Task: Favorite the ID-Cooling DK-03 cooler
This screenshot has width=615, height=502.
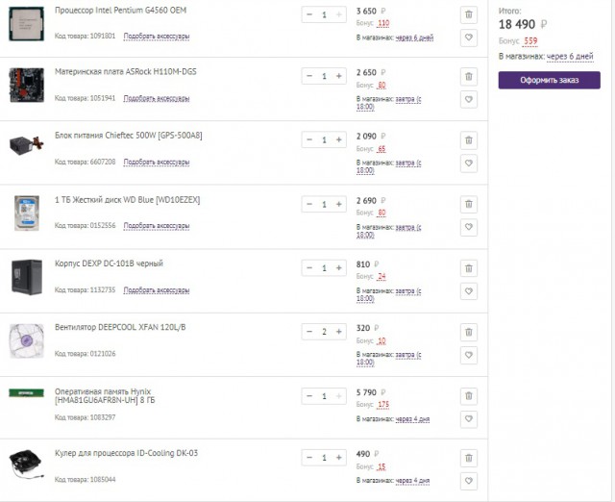Action: pos(469,481)
